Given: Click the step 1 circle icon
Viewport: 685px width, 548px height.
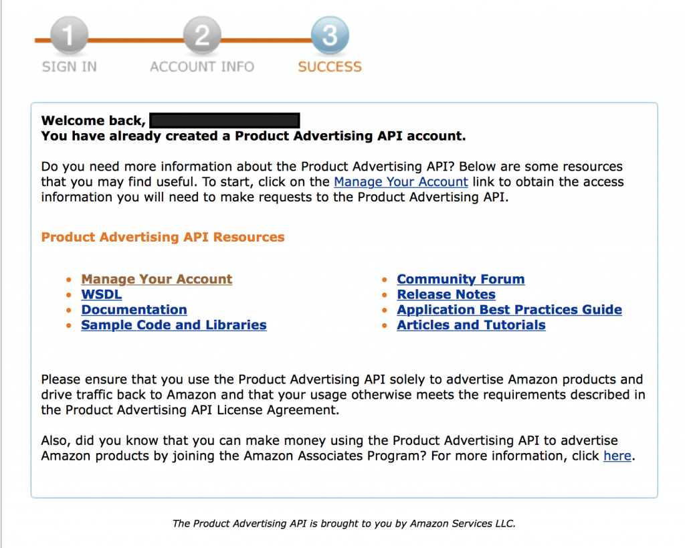Looking at the screenshot, I should coord(69,36).
